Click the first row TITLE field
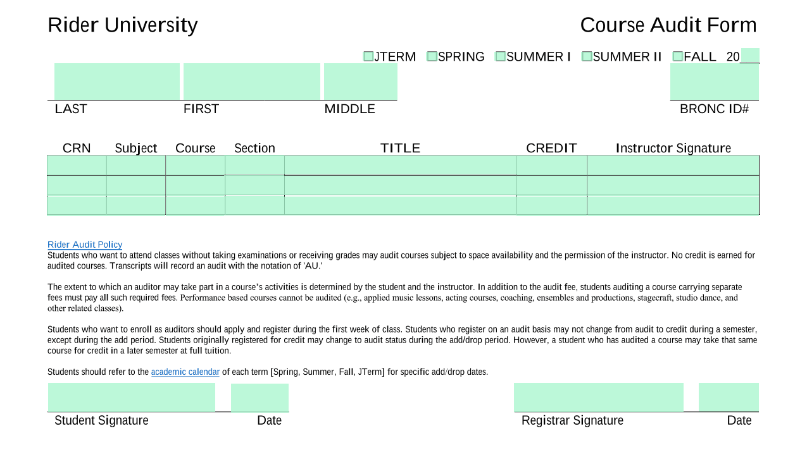 401,166
